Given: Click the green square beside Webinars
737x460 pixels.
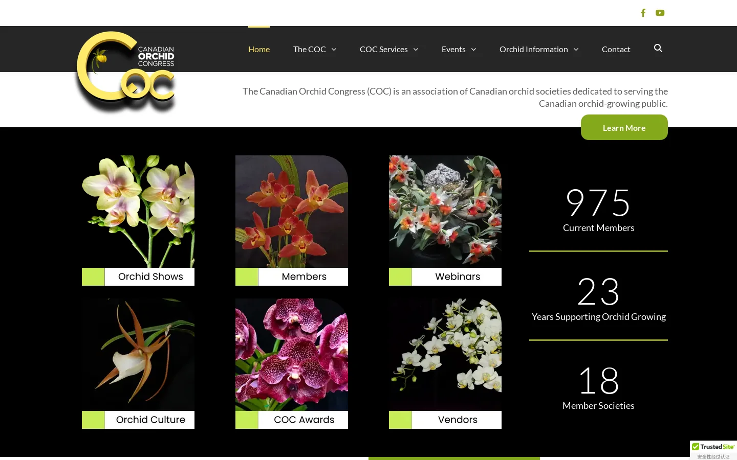Looking at the screenshot, I should pyautogui.click(x=400, y=277).
